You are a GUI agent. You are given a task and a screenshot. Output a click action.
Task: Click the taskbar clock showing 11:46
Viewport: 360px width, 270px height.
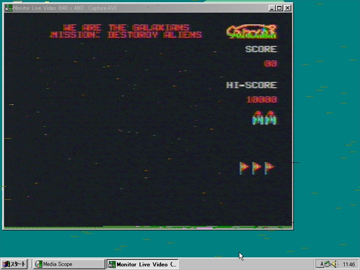(x=349, y=264)
